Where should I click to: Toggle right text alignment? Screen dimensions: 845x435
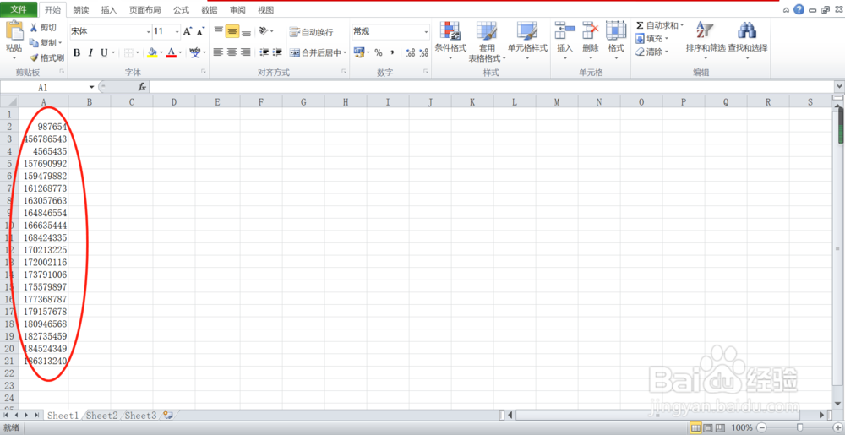click(x=246, y=52)
